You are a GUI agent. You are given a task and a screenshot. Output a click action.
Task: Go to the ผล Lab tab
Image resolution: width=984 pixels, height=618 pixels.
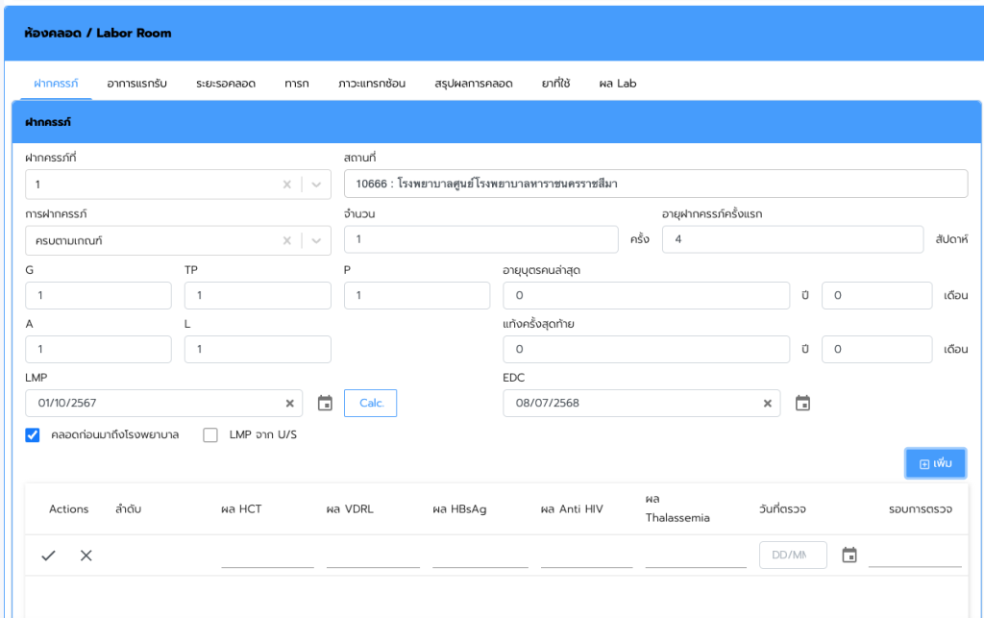click(617, 84)
